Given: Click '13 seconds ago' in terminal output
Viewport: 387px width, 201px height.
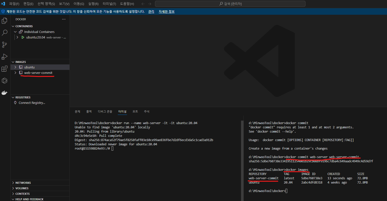Looking at the screenshot, I should 340,178.
